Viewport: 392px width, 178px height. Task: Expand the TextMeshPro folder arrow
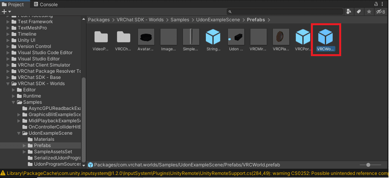point(8,28)
